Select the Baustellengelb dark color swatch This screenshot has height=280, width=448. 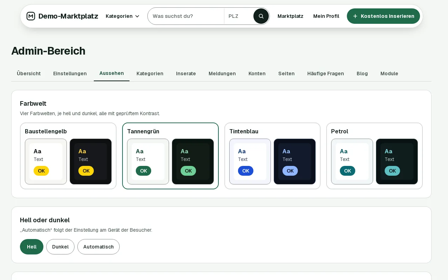pyautogui.click(x=91, y=161)
